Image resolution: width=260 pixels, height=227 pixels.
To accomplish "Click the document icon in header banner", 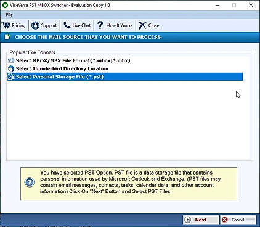I will pos(7,37).
